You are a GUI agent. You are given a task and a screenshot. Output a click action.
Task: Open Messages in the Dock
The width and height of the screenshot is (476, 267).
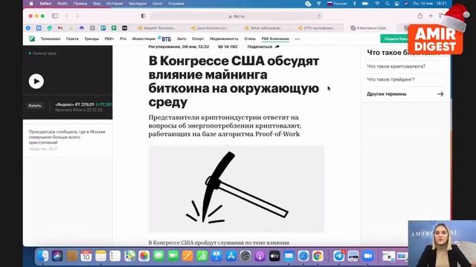click(x=158, y=256)
